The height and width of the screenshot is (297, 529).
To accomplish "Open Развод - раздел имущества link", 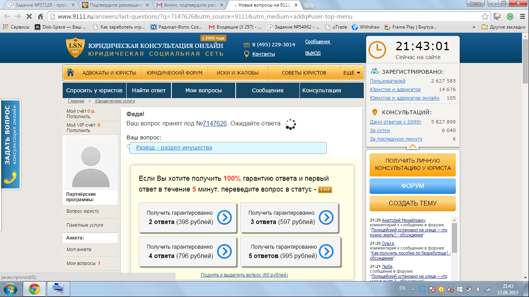I will (174, 148).
